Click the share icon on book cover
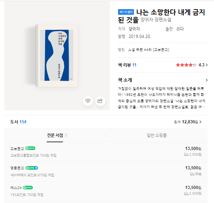Viewport: 214px width, 203px height. click(100, 101)
